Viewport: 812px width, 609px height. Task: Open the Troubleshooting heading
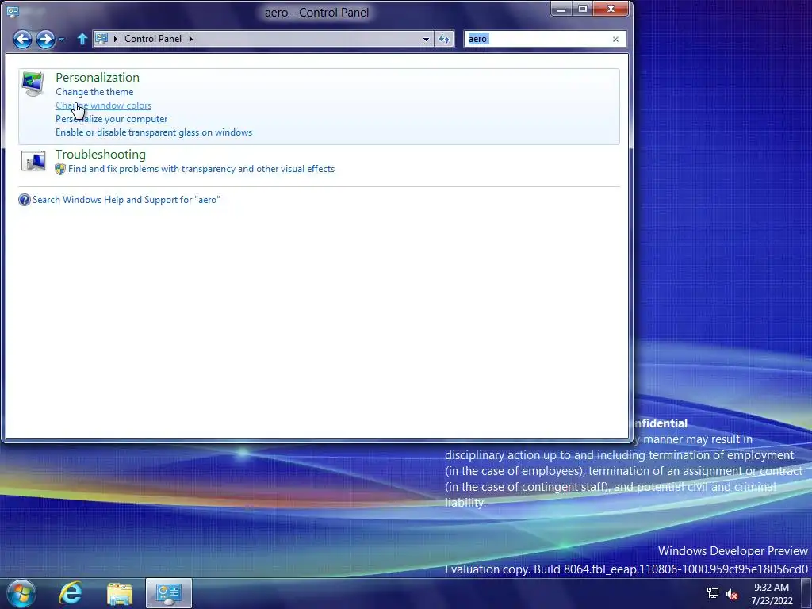(101, 155)
